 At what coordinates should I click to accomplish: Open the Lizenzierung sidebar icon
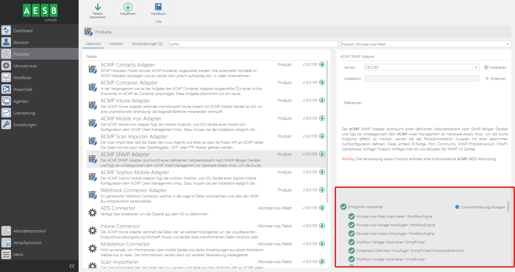[x=6, y=113]
